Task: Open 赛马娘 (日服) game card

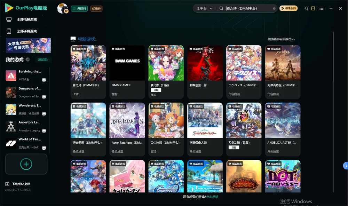Action: coord(166,72)
